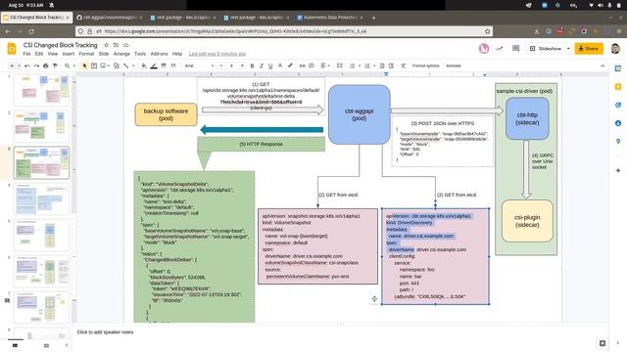Hide the menus with the collapse chevron
Image resolution: width=627 pixels, height=352 pixels.
click(603, 66)
